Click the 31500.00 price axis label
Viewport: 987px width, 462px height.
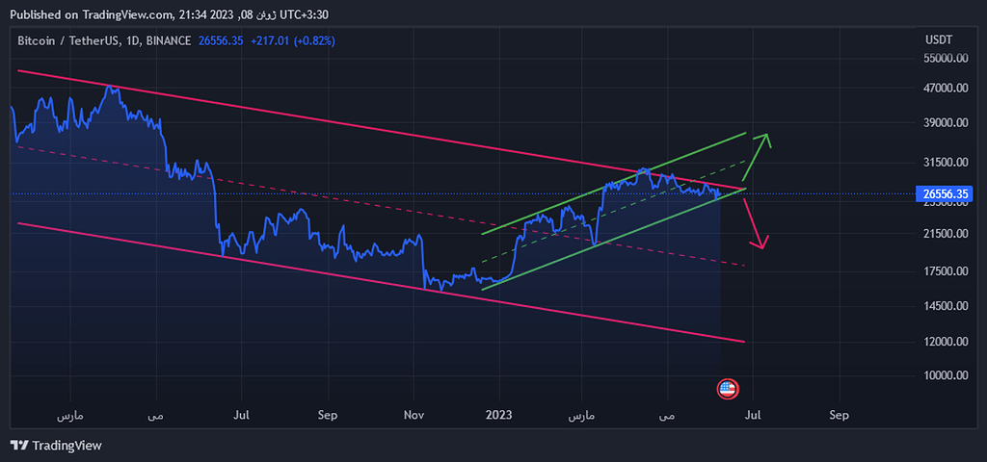[x=944, y=162]
